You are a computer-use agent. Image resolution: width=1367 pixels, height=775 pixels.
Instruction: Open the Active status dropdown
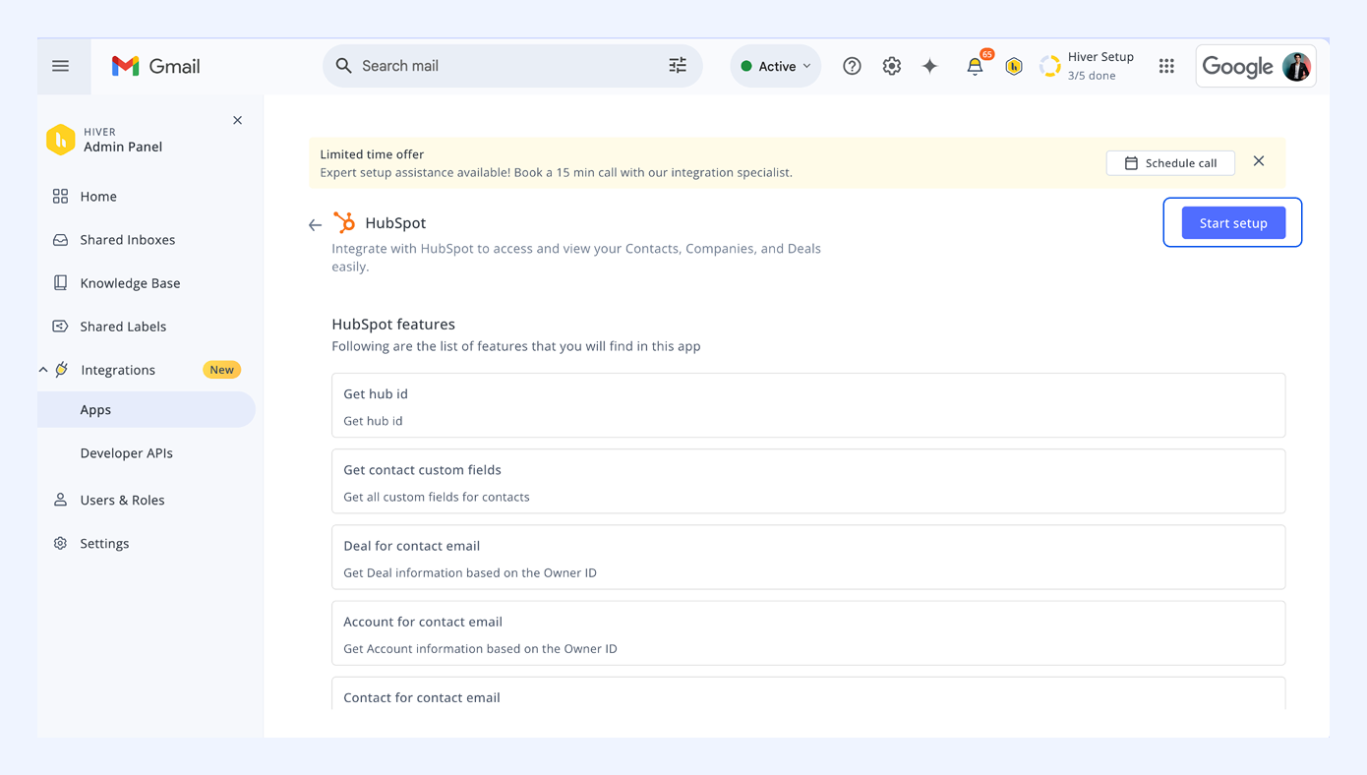coord(776,66)
